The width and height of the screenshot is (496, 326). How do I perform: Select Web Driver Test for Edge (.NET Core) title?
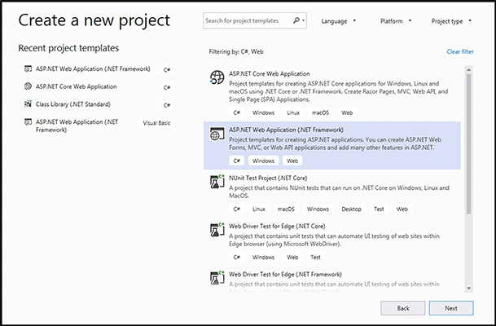coord(277,226)
